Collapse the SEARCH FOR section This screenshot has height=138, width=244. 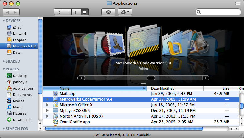tap(4, 129)
